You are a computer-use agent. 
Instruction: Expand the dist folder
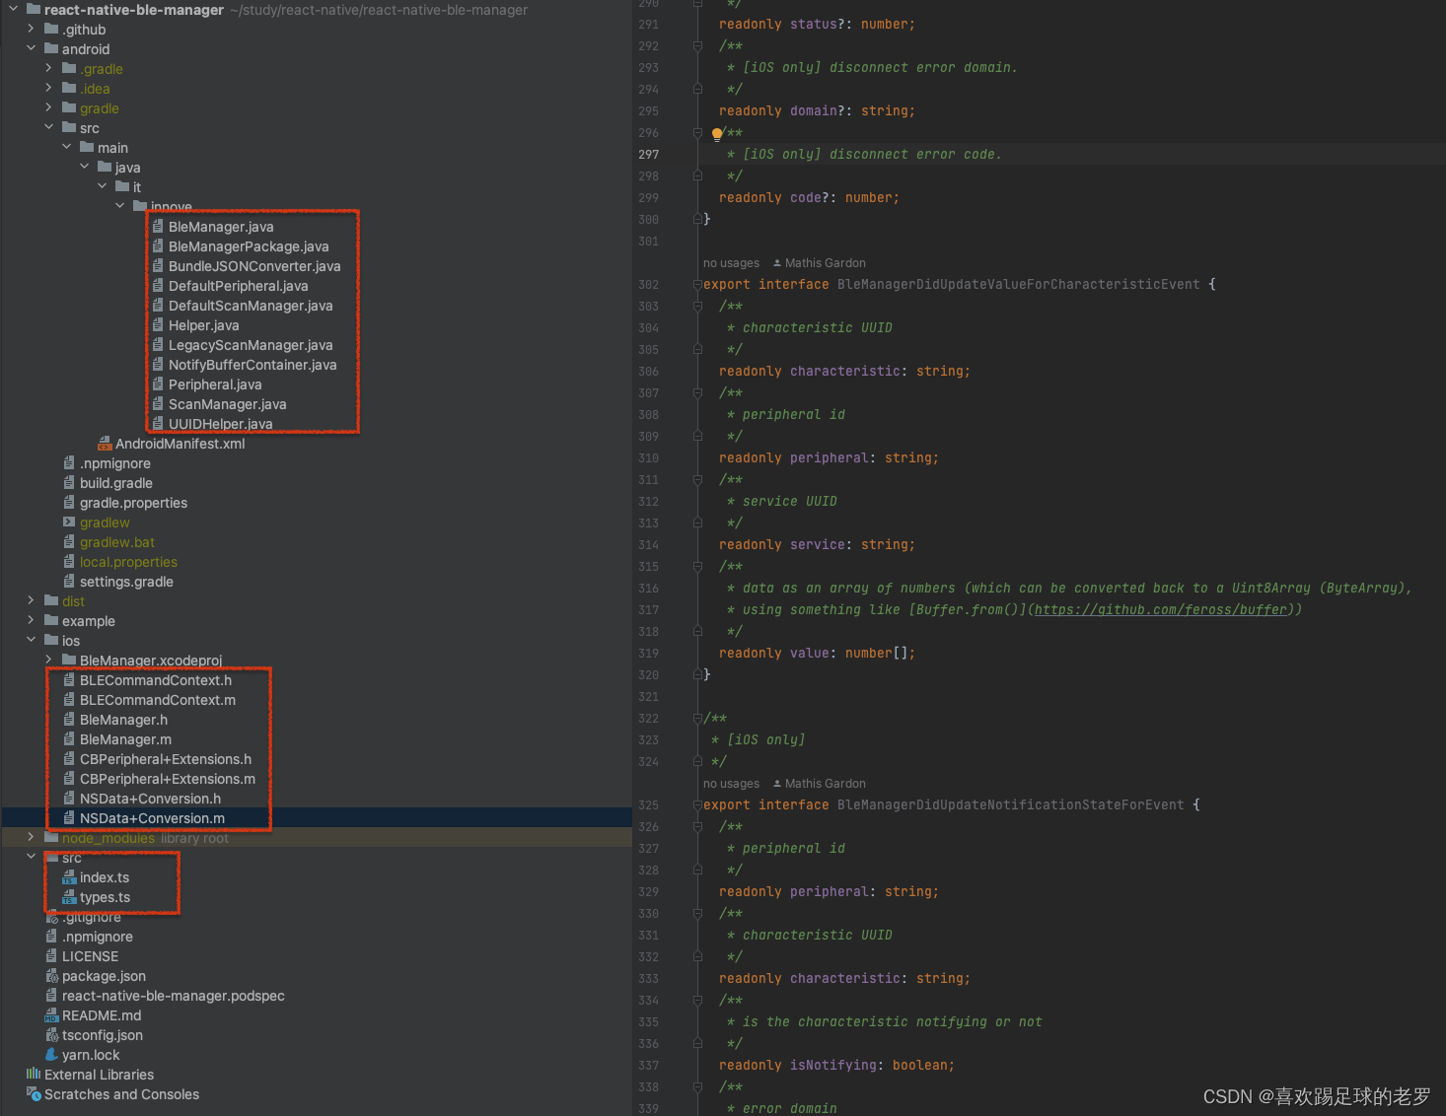point(31,601)
